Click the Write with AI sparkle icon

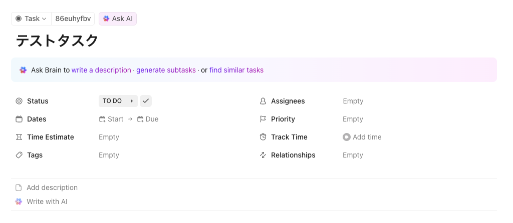point(19,201)
